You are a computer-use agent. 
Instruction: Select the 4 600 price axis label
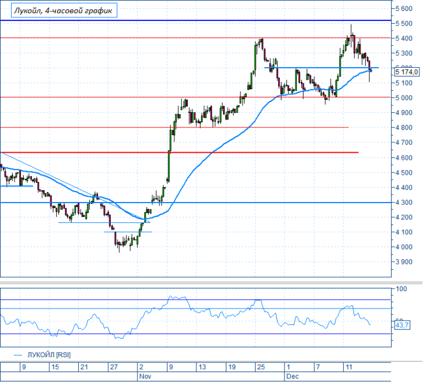tap(404, 157)
